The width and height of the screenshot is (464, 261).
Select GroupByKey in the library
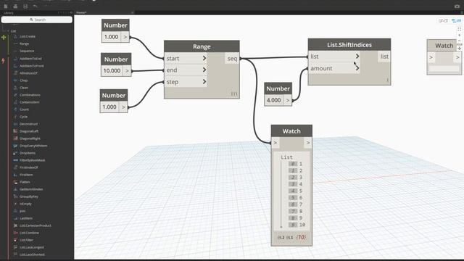[x=29, y=196]
